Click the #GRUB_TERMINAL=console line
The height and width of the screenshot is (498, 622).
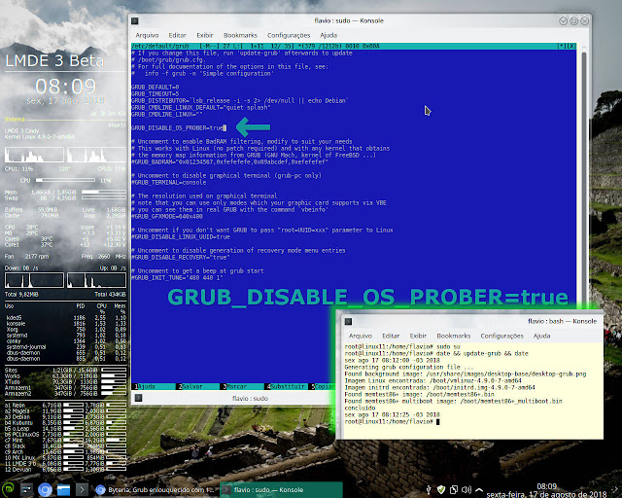click(x=169, y=183)
